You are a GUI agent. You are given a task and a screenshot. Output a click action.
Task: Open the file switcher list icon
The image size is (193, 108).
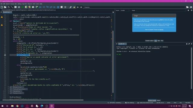click(15, 7)
